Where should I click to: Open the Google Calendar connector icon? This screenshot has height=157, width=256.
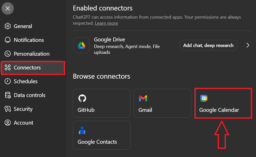point(203,98)
